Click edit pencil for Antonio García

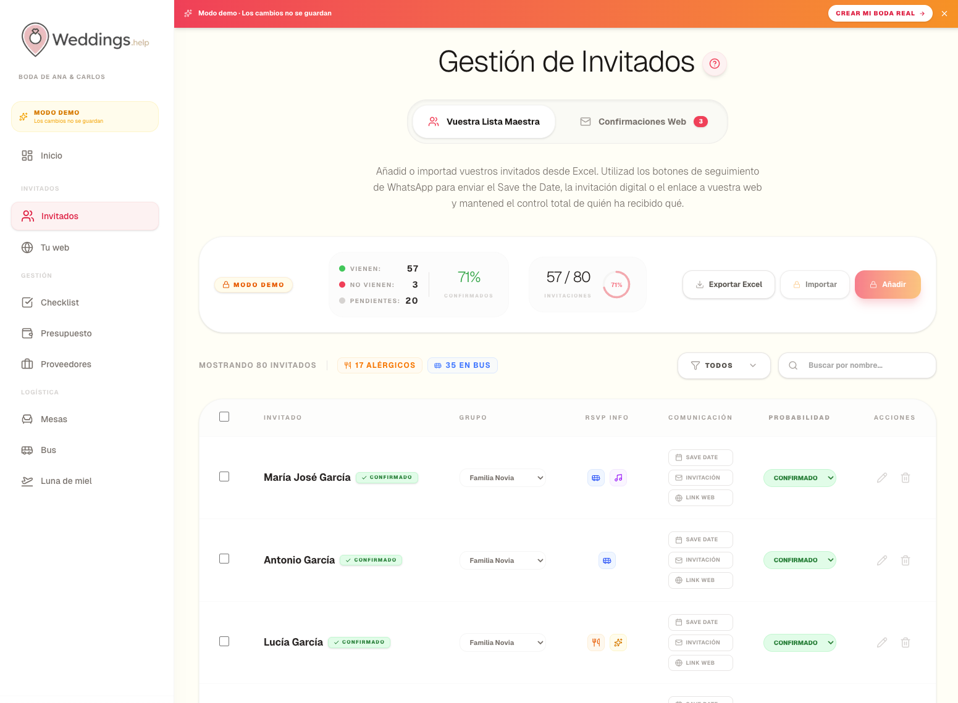pos(882,560)
